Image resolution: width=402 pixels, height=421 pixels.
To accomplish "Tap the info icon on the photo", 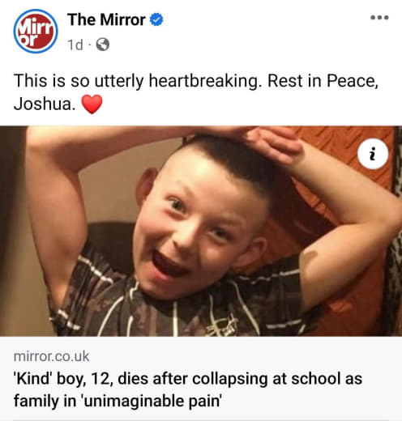I will [x=373, y=154].
